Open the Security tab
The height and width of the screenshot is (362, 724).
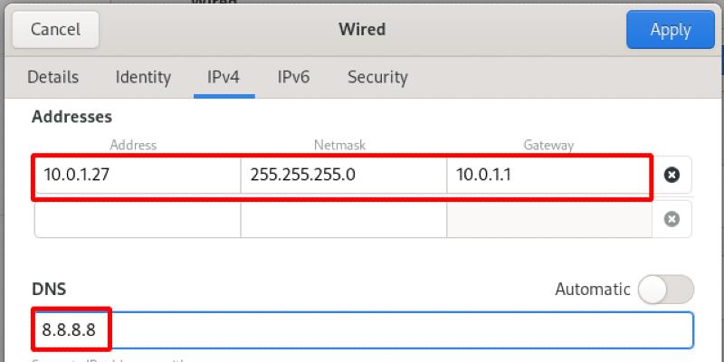[x=377, y=77]
